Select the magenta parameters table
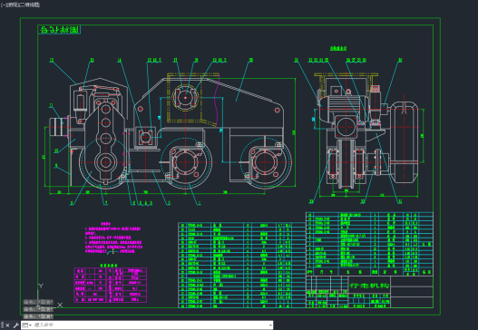 click(110, 285)
